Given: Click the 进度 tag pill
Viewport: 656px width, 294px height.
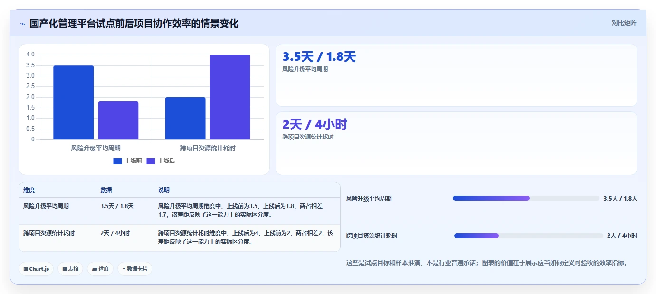Looking at the screenshot, I should click(100, 269).
